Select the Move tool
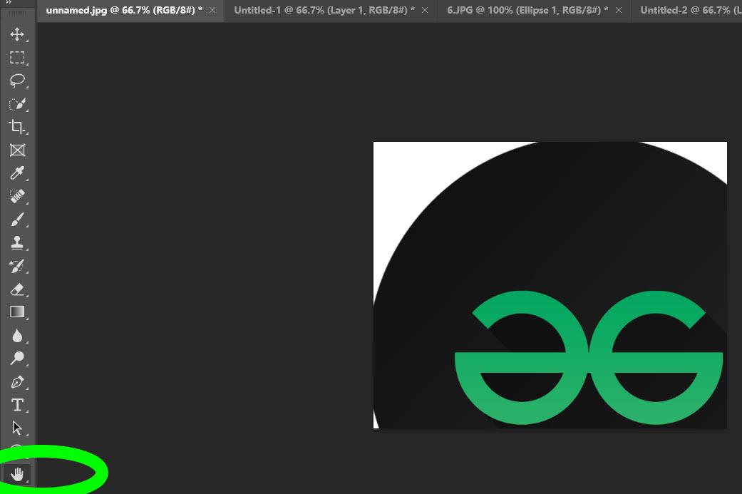Screen dimensions: 742x494 coord(18,34)
